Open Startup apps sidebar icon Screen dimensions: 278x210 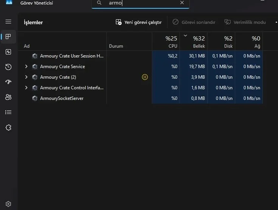(x=8, y=82)
